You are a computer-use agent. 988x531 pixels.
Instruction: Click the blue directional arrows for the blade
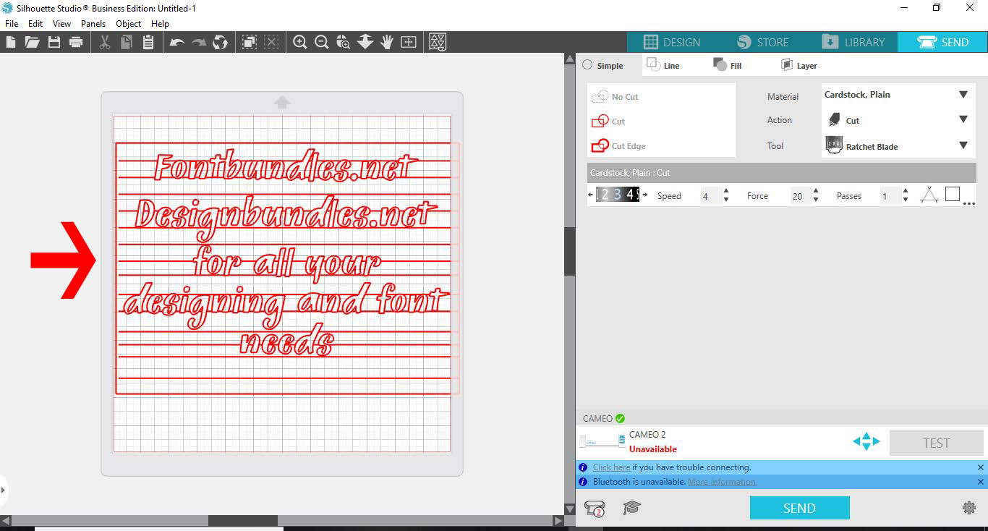pyautogui.click(x=866, y=441)
